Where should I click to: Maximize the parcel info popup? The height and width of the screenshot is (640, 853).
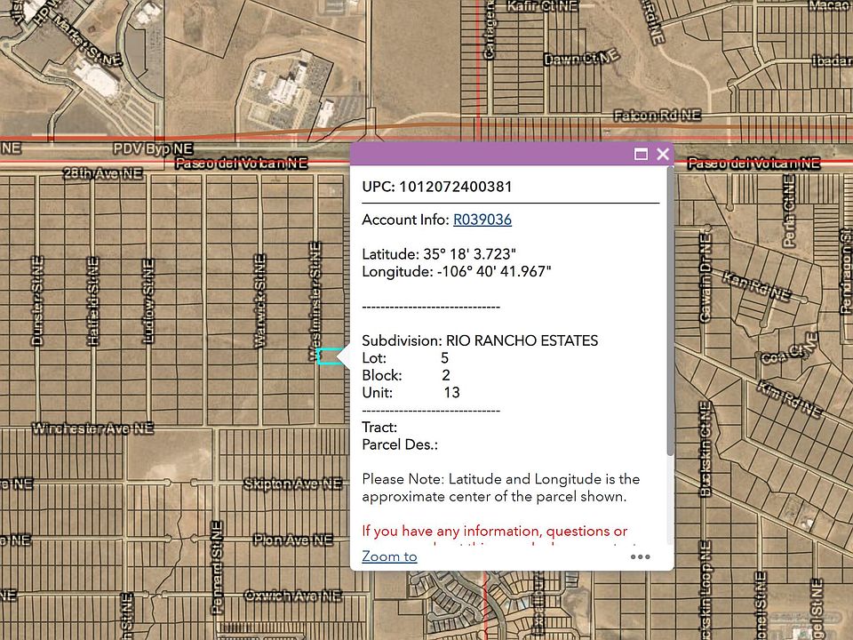tap(641, 154)
